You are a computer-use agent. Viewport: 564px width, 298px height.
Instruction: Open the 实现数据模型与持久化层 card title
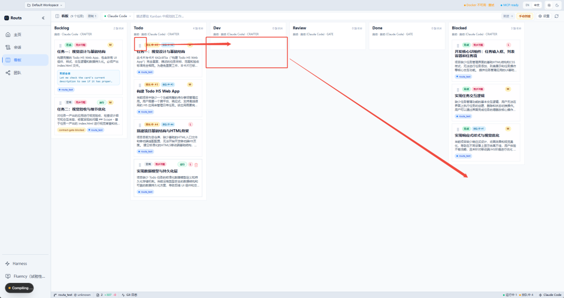157,171
